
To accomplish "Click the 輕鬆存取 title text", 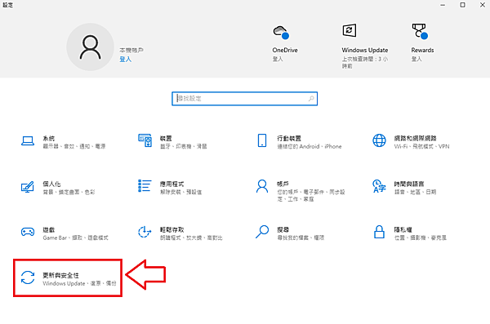I will (x=171, y=229).
